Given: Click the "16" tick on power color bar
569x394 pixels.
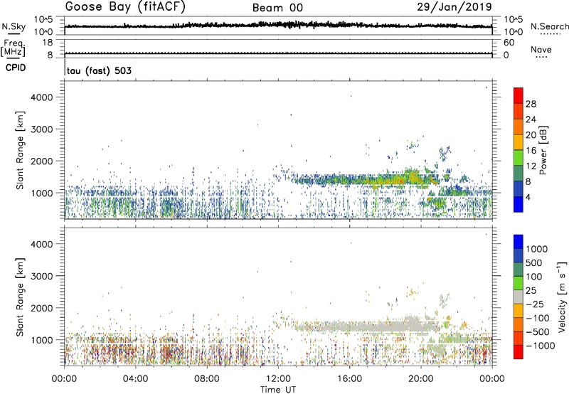Looking at the screenshot, I should [x=531, y=151].
